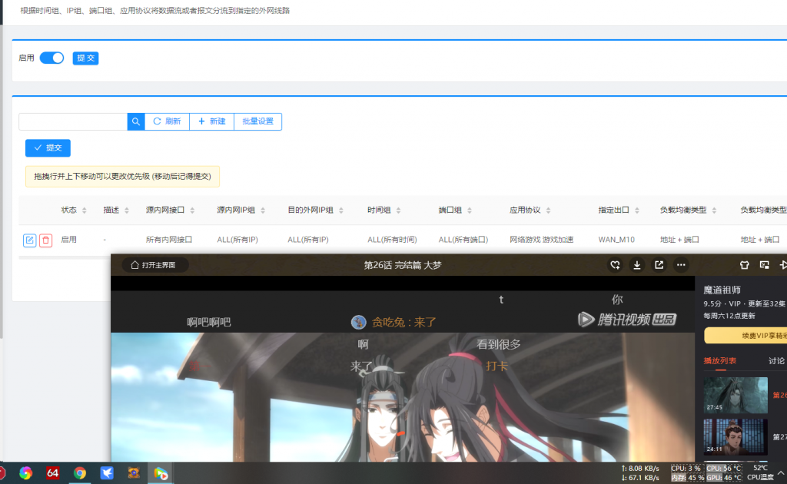Click the network speed indicator in taskbar
The image size is (787, 484).
(x=640, y=473)
